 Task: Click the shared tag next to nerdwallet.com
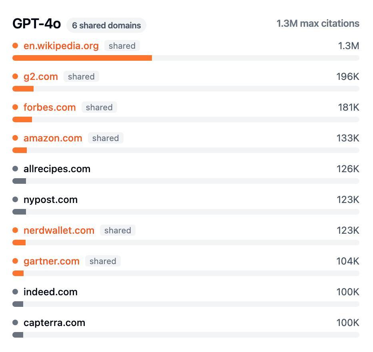pyautogui.click(x=118, y=231)
